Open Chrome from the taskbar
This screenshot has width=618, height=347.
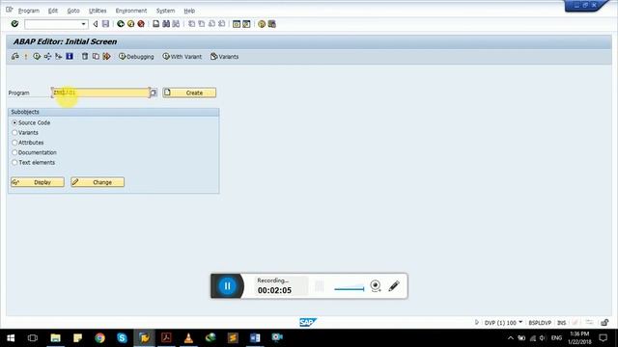pos(99,338)
